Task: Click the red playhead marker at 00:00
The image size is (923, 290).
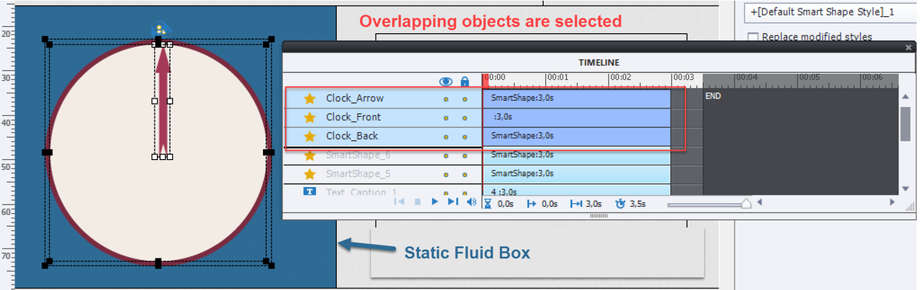Action: (485, 81)
